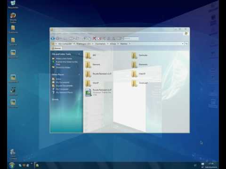Open My Documents in Other Places
Viewport: 226px width, 169px height.
click(61, 82)
